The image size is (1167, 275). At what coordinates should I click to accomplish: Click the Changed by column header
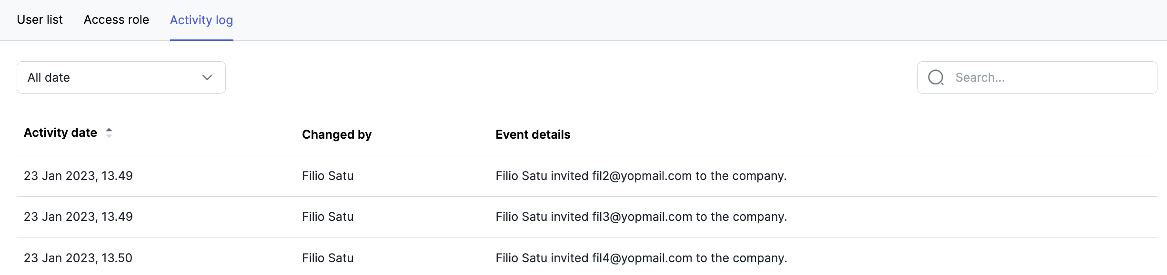337,135
